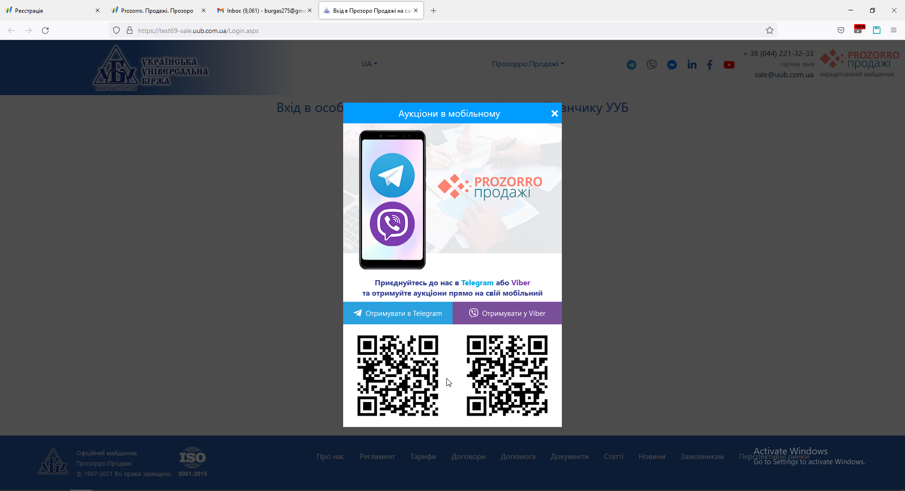Viewport: 905px width, 491px height.
Task: Click the sale@uub.com.ua email link
Action: pyautogui.click(x=784, y=74)
